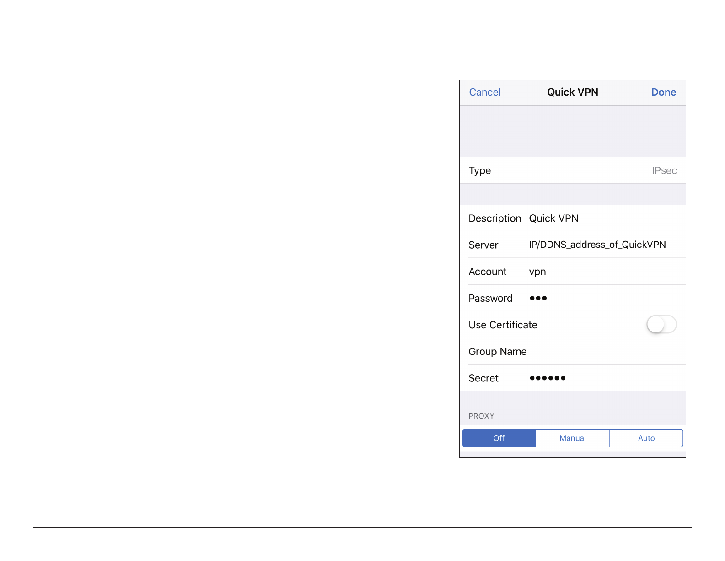
Task: Click the PROXY section label
Action: (x=481, y=416)
